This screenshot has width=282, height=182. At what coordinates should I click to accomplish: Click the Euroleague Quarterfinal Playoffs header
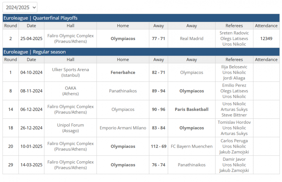pyautogui.click(x=40, y=18)
